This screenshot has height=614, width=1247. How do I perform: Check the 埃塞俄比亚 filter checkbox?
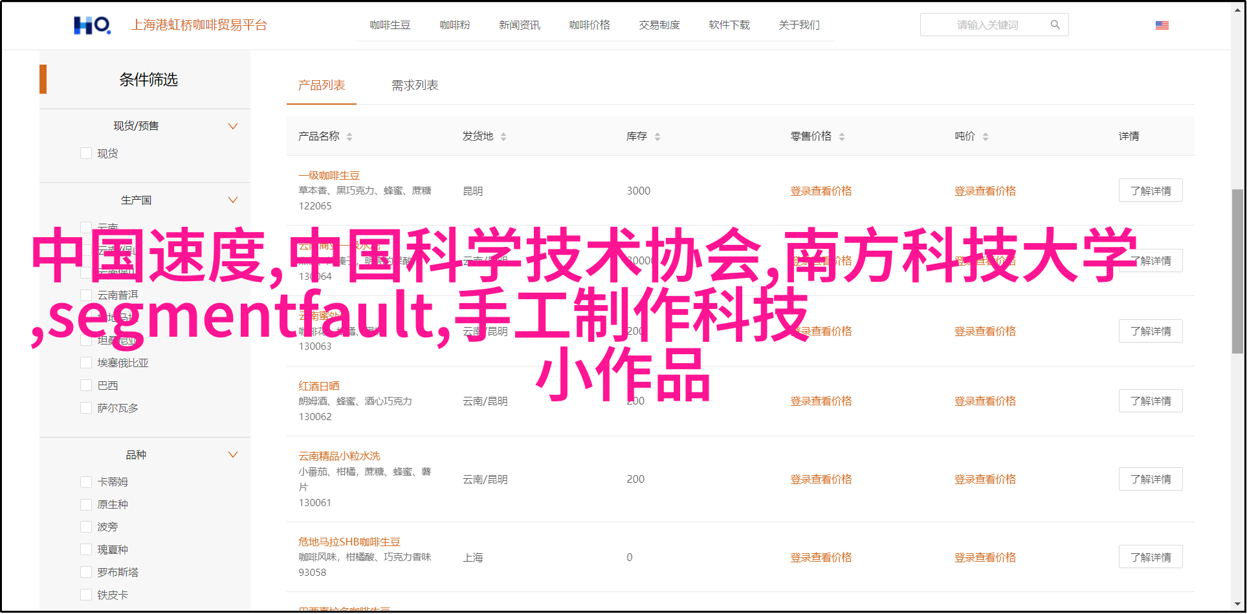[85, 363]
